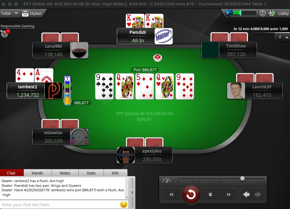Collapse the chat panel with side arrow

(132, 193)
